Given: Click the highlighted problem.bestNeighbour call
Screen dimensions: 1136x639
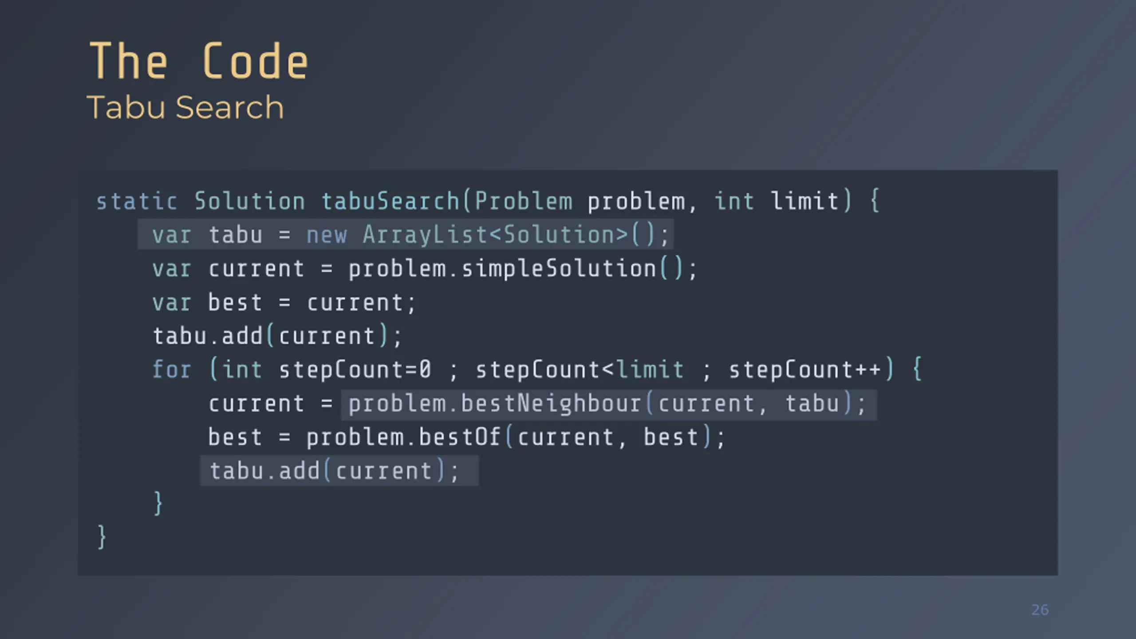Looking at the screenshot, I should (608, 404).
